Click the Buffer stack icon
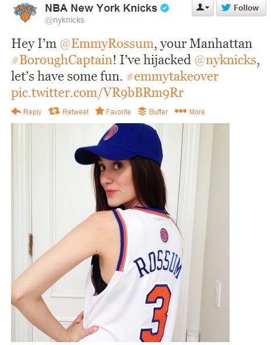 pyautogui.click(x=142, y=111)
